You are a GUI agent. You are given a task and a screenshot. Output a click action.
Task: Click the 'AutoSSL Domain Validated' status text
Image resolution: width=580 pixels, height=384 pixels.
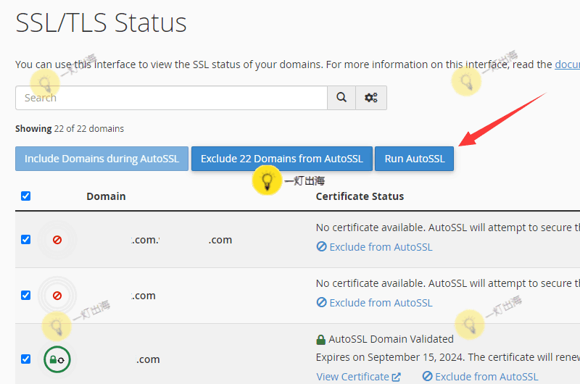point(391,339)
